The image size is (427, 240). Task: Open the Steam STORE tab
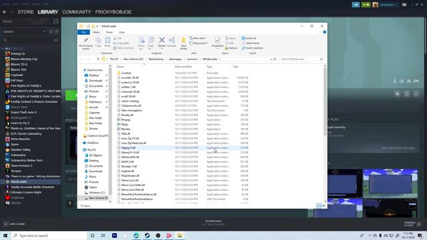point(25,12)
